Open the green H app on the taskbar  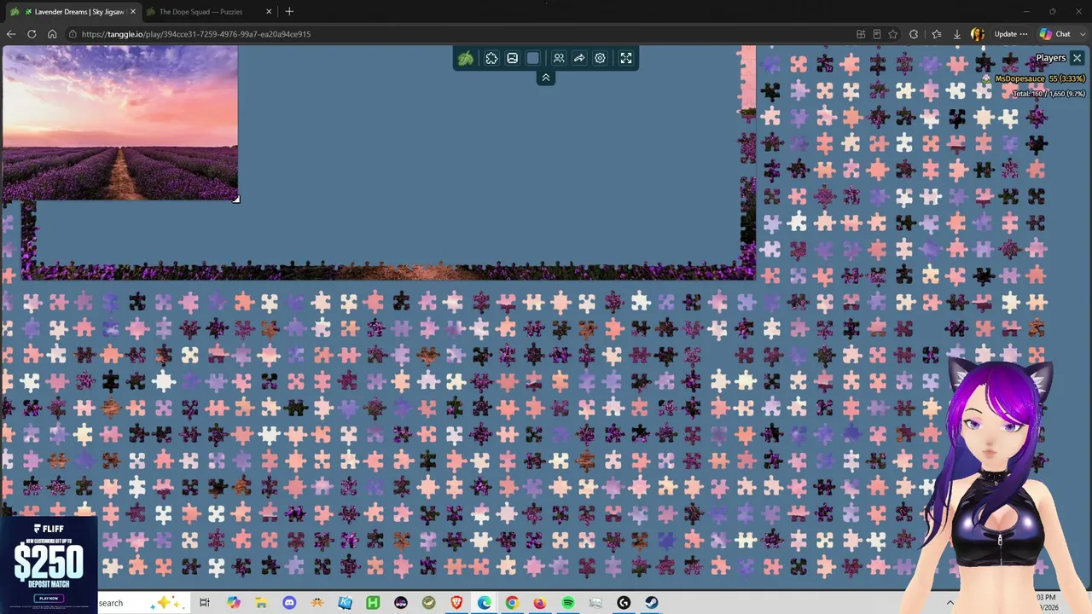point(373,603)
